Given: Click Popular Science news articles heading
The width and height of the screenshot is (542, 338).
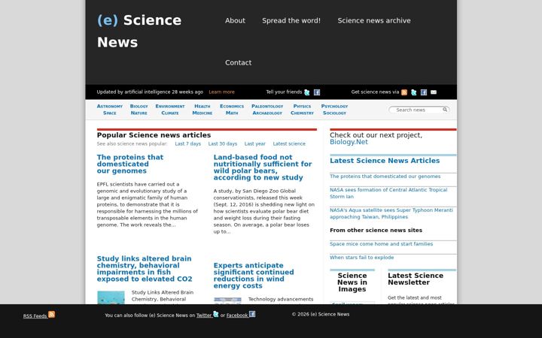Looking at the screenshot, I should pos(154,135).
